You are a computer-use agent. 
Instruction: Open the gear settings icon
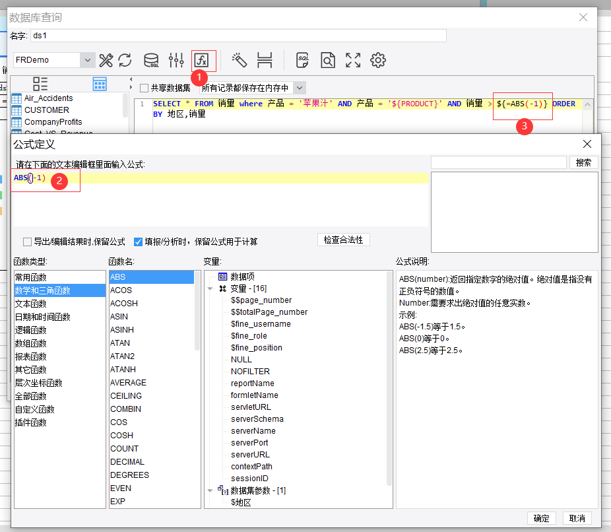pyautogui.click(x=377, y=61)
